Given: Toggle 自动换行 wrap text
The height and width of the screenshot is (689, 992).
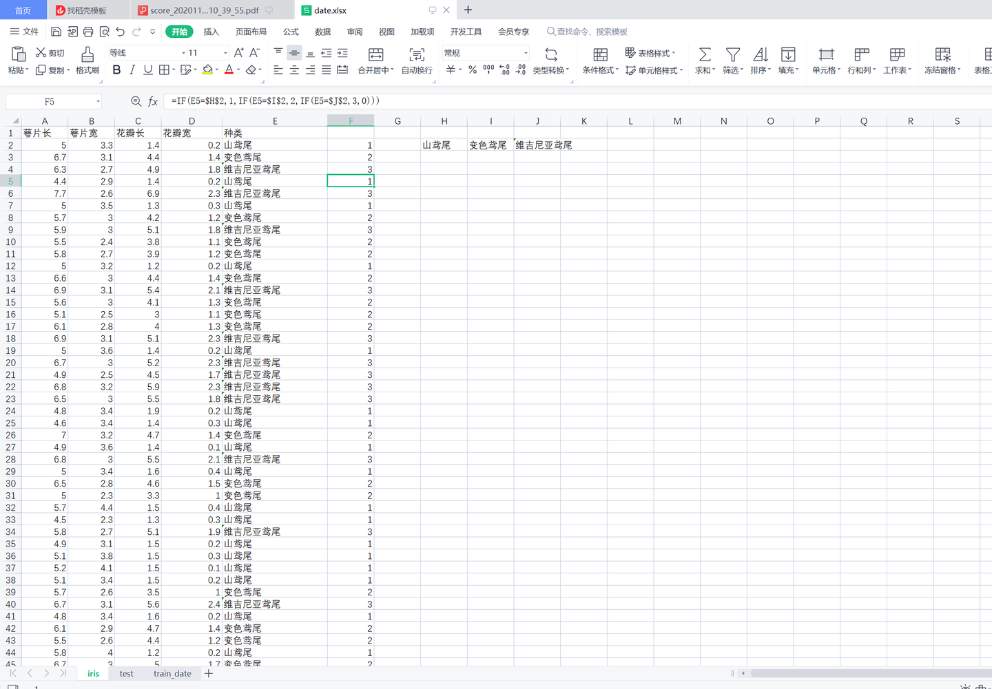Looking at the screenshot, I should click(417, 60).
